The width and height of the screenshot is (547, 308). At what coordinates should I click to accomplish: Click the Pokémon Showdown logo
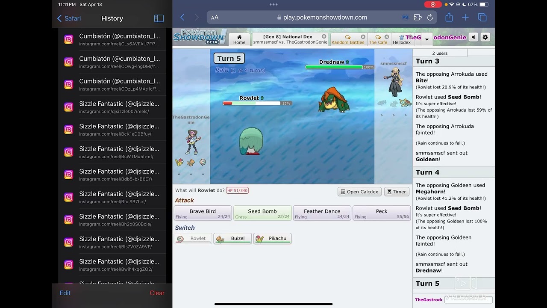(200, 37)
